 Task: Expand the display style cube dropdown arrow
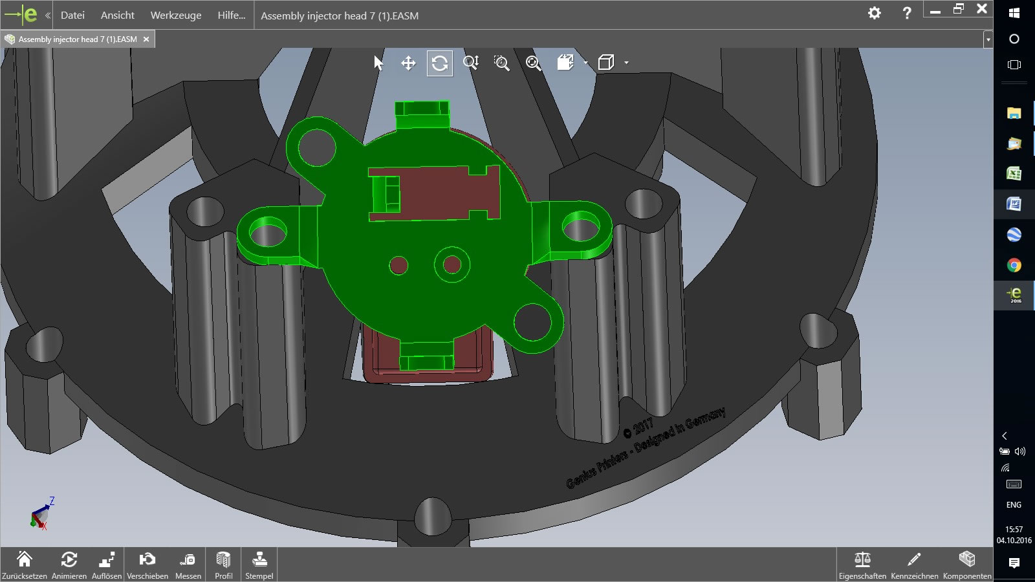[x=626, y=63]
